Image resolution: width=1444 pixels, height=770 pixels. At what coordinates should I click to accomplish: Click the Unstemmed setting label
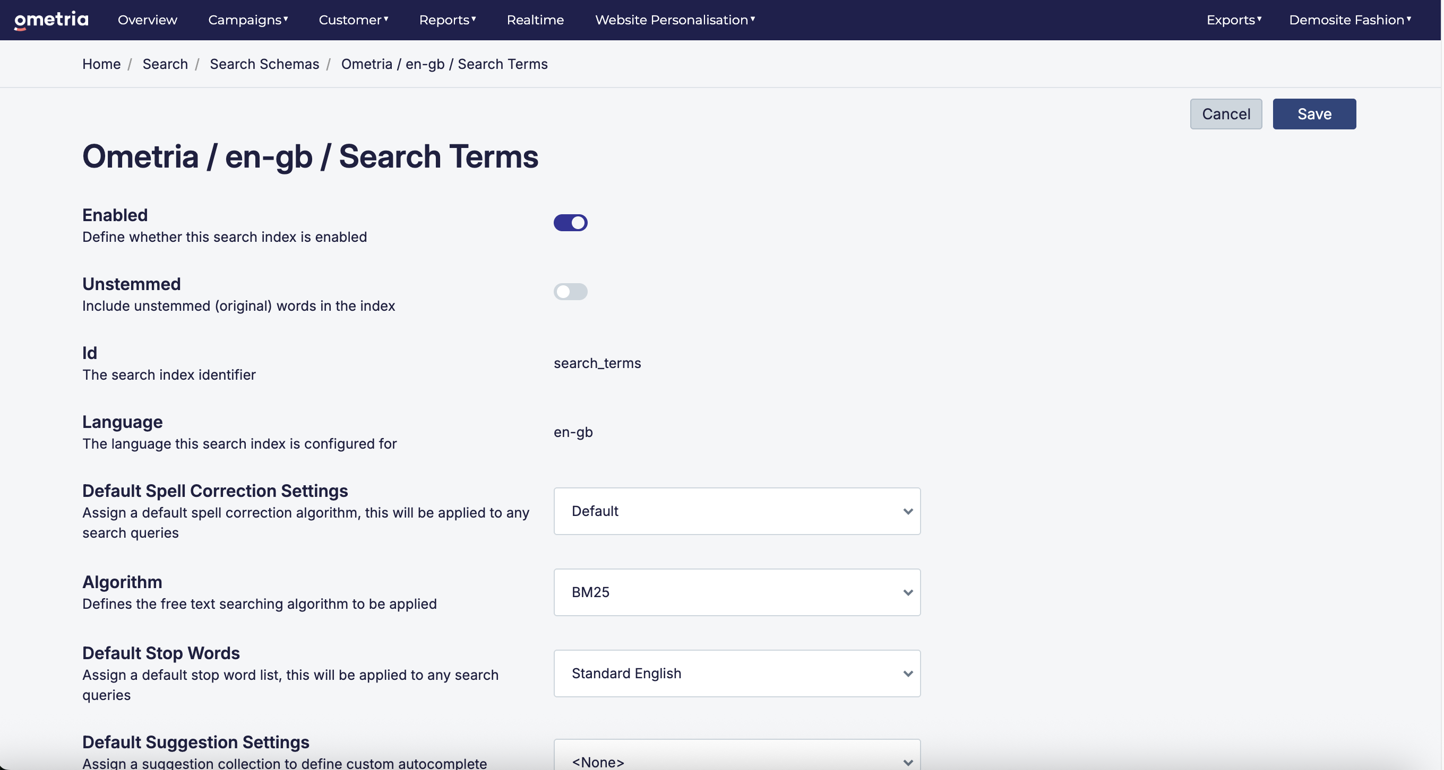(132, 284)
